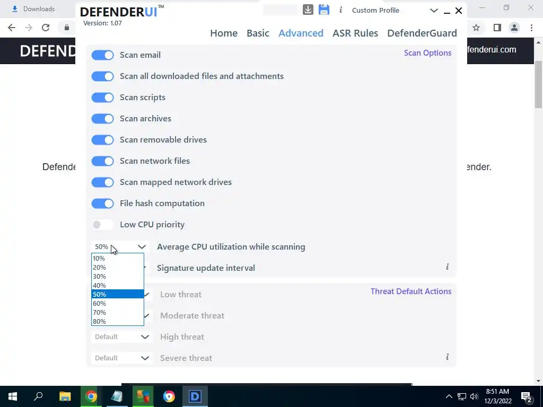Enable Low CPU priority switch
This screenshot has width=543, height=407.
[102, 225]
